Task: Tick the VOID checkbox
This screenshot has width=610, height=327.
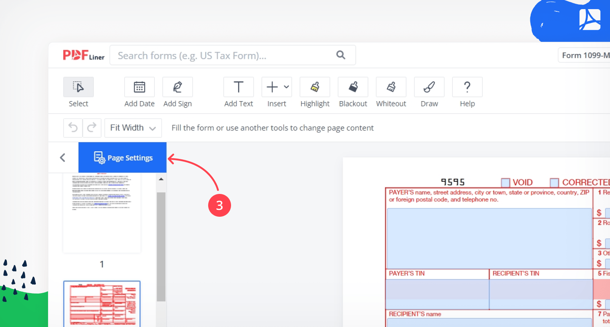Action: 506,183
